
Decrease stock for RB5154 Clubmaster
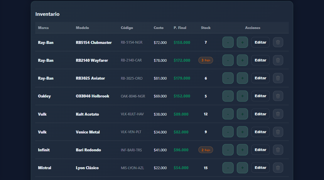228,42
